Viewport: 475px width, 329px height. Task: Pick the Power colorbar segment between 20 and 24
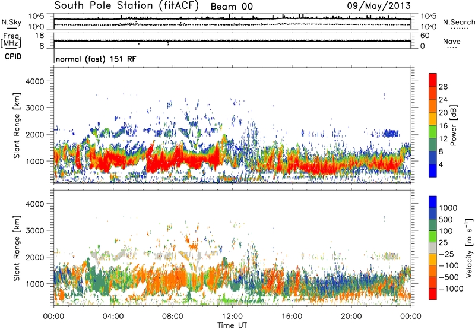[433, 106]
